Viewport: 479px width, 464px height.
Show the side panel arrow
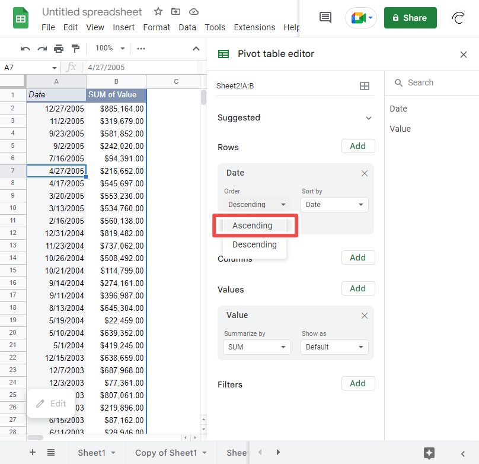click(463, 453)
